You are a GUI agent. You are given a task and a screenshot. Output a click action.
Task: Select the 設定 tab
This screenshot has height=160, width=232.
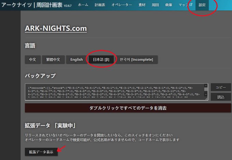202,5
